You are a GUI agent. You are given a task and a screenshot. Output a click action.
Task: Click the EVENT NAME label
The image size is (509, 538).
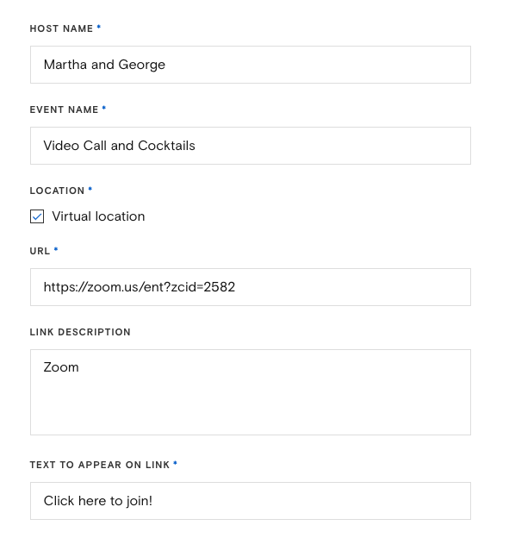coord(64,109)
